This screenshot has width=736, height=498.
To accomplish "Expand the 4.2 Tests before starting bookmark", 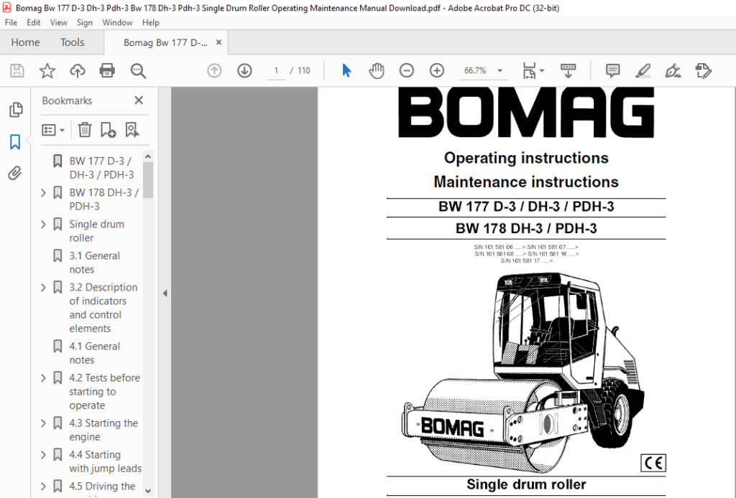I will (43, 377).
